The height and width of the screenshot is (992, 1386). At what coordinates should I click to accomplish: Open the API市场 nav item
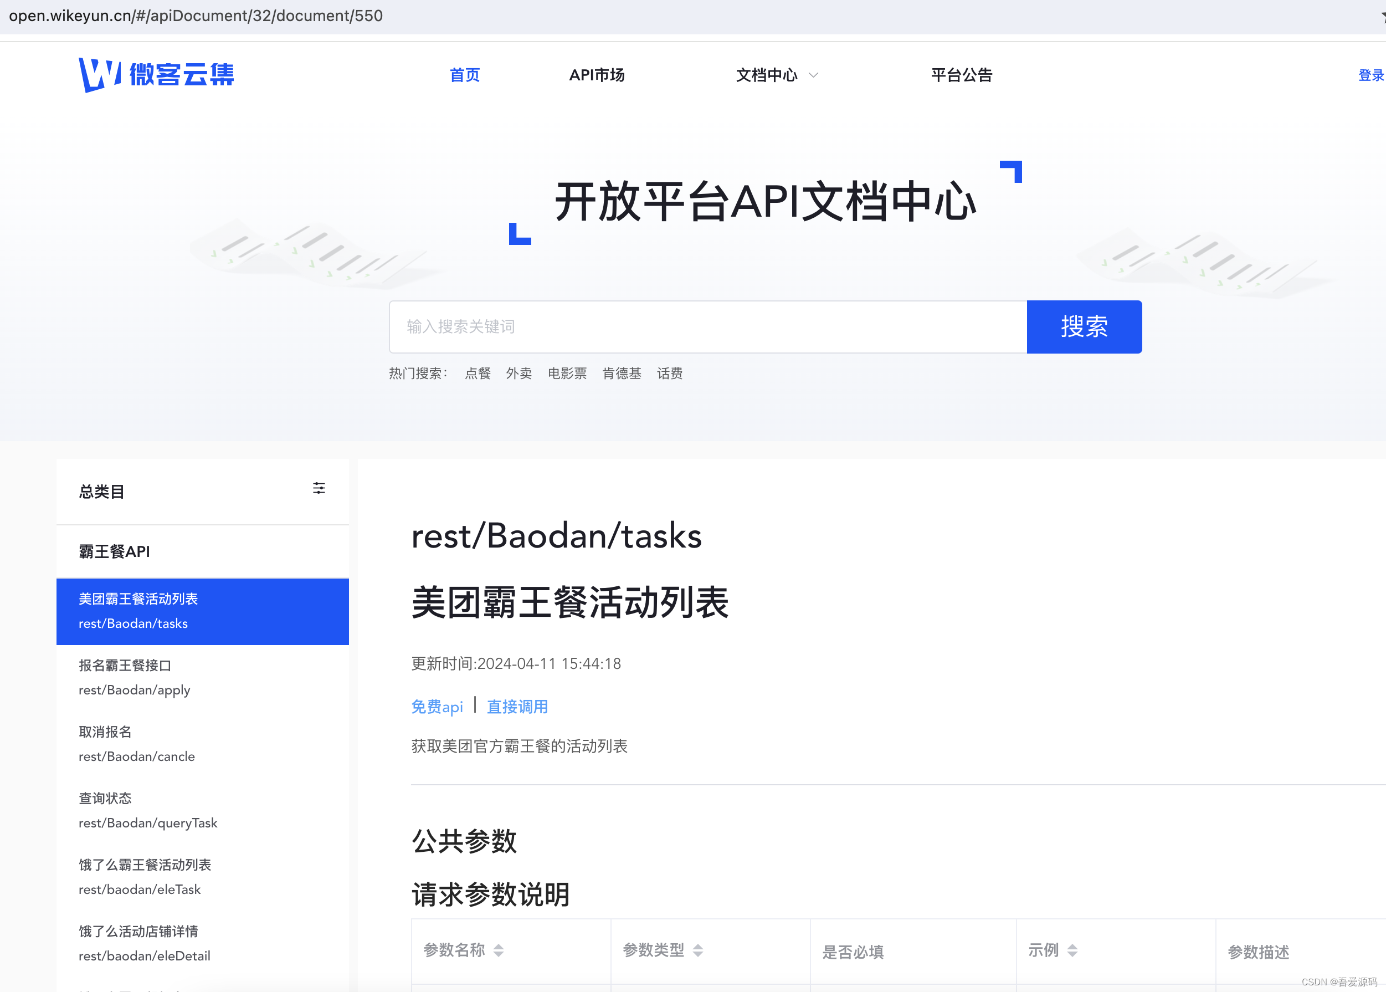pos(597,75)
